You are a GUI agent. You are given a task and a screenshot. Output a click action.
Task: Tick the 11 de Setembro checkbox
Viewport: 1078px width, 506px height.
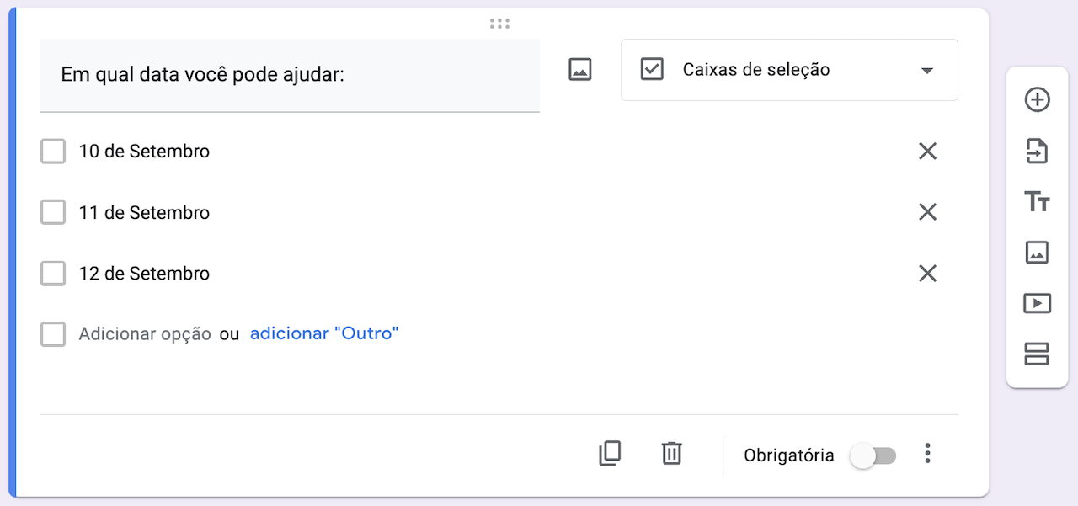tap(53, 213)
